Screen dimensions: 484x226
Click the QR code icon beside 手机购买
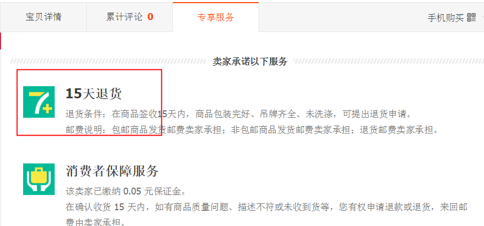(x=471, y=17)
